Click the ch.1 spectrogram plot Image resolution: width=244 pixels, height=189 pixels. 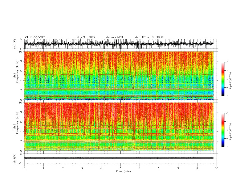[119, 75]
